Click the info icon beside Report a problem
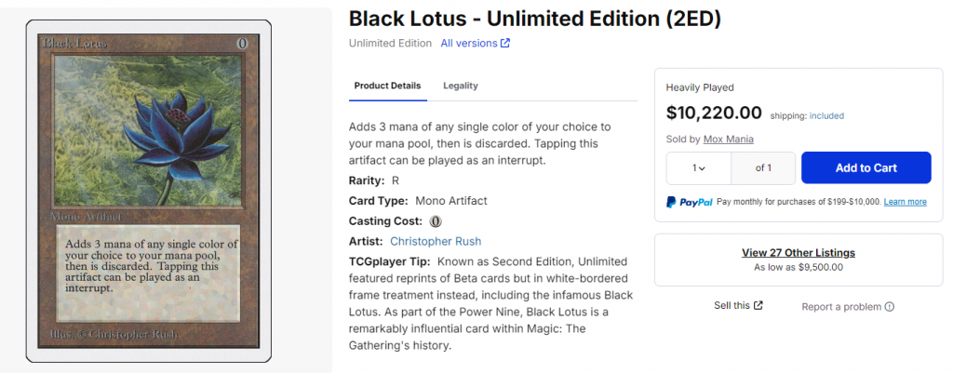 click(890, 307)
